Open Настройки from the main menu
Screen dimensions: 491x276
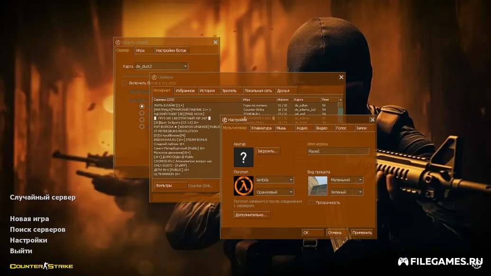coord(28,240)
